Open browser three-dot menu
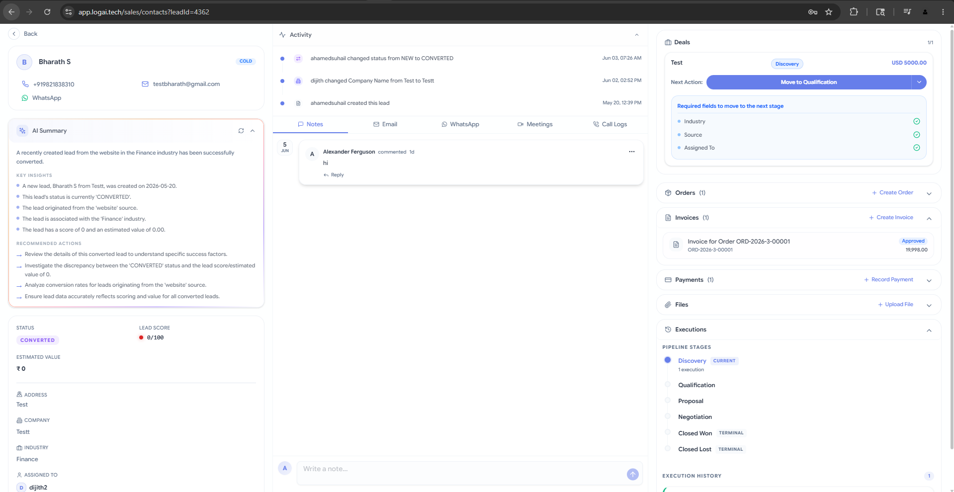Screen dimensions: 954x492 pos(943,12)
